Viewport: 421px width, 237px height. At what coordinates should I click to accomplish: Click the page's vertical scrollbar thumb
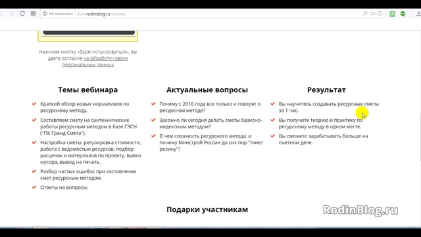(420, 137)
